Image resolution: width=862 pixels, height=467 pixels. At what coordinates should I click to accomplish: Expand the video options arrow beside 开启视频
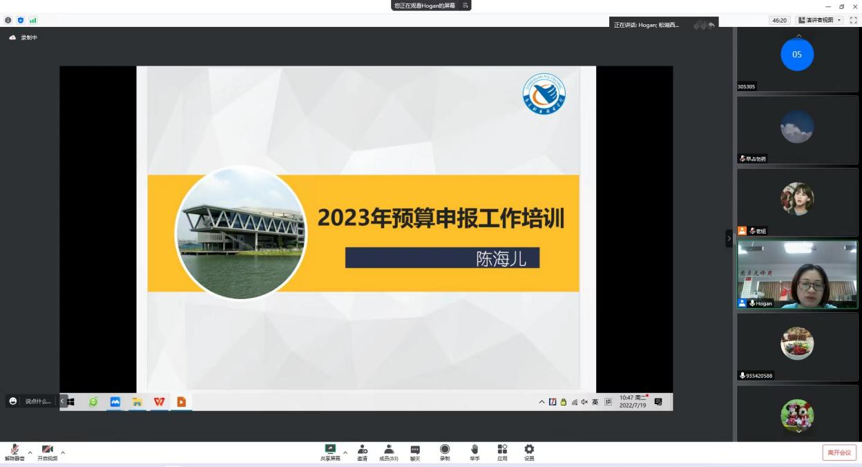pyautogui.click(x=63, y=452)
